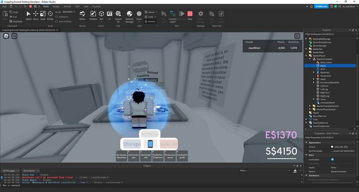Viewport: 359px width, 192px height.
Task: Open the Toolbox panel
Action: coord(93,15)
